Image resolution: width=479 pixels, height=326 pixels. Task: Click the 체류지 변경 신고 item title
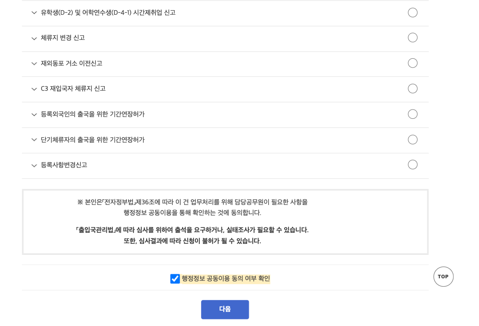(x=63, y=38)
